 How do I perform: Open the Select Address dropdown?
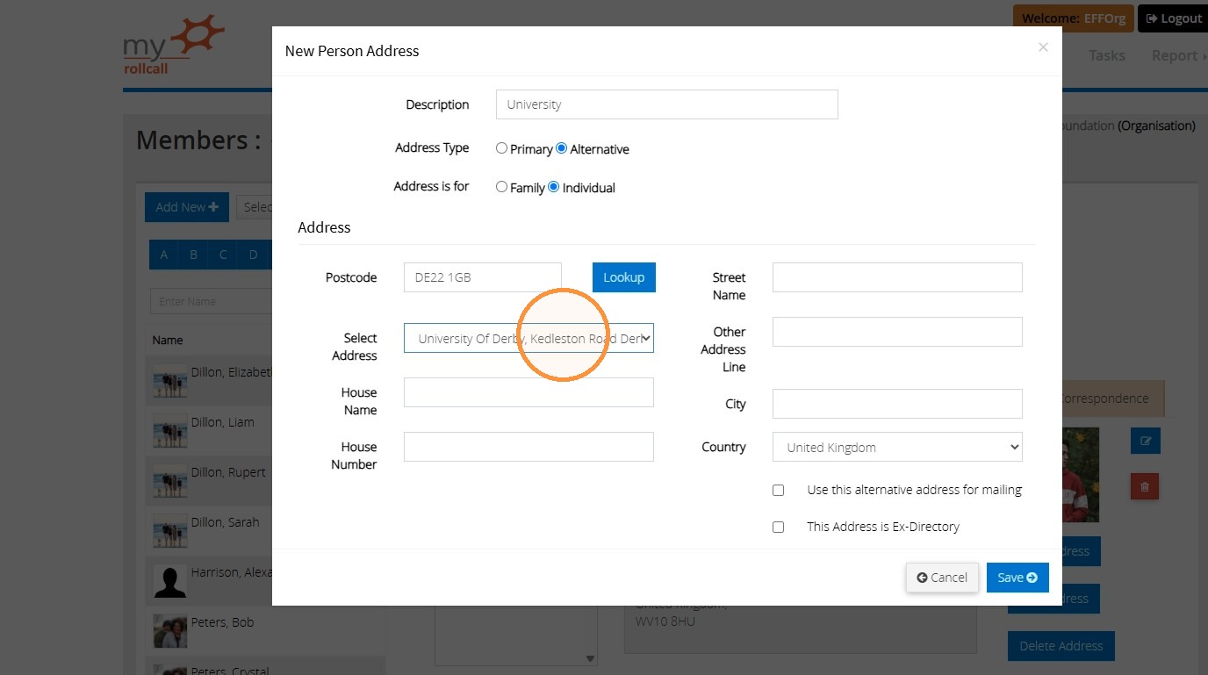coord(528,338)
